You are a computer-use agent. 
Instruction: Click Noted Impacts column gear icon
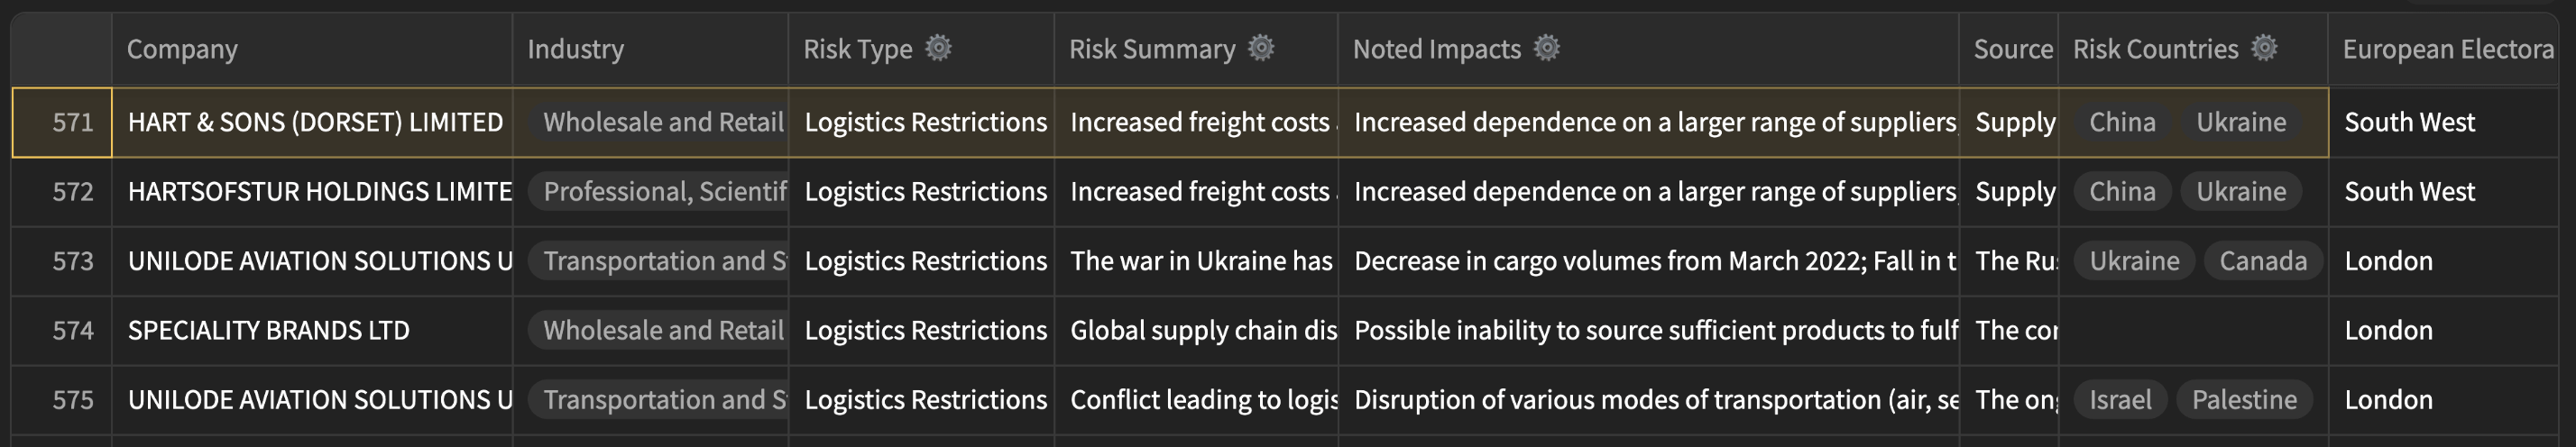[1546, 48]
